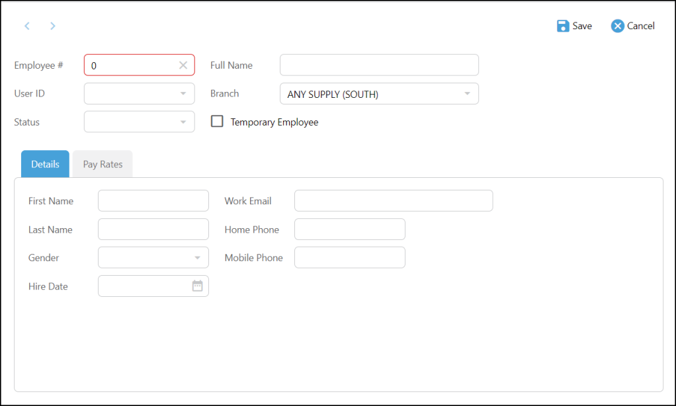Focus the Work Email field

(x=394, y=201)
